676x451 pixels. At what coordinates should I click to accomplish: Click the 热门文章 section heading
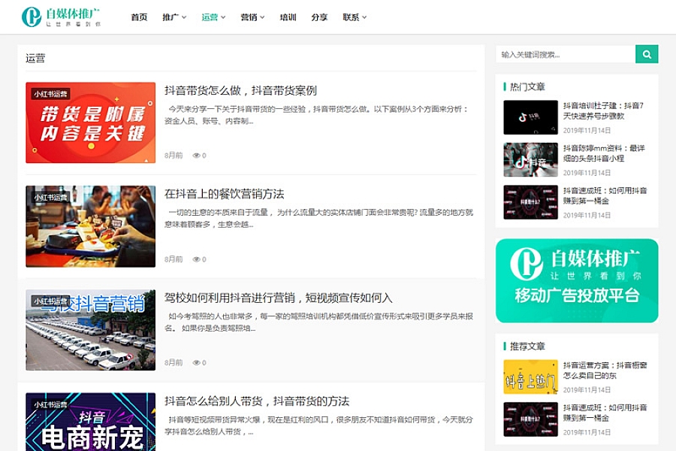click(527, 86)
